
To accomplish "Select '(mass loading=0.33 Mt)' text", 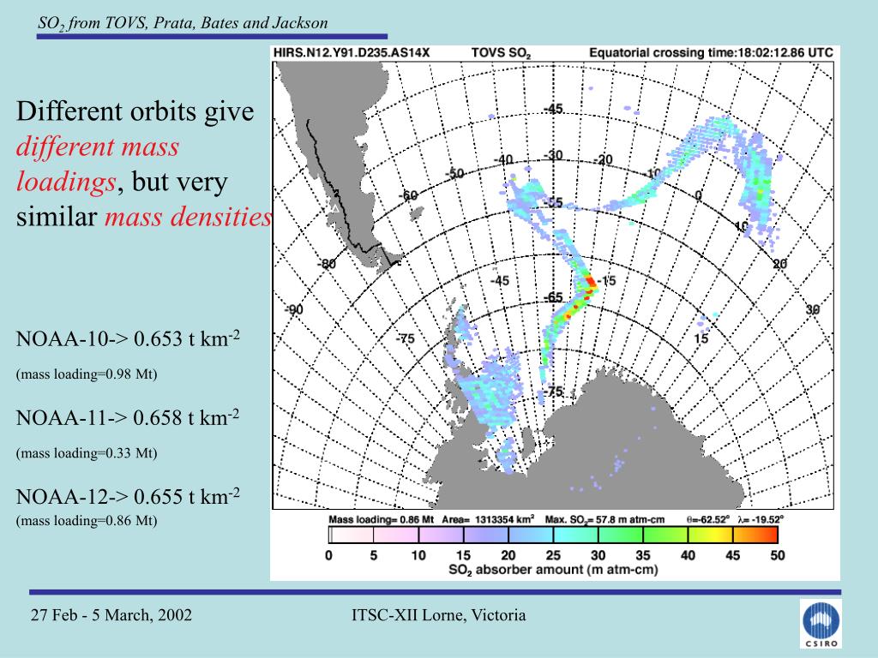I will [87, 452].
